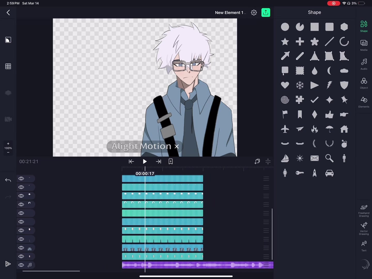The width and height of the screenshot is (372, 279).
Task: Insert the plus sign shape
Action: (300, 42)
